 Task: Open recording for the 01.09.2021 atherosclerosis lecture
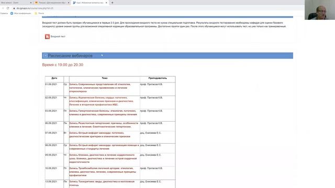click(100, 88)
